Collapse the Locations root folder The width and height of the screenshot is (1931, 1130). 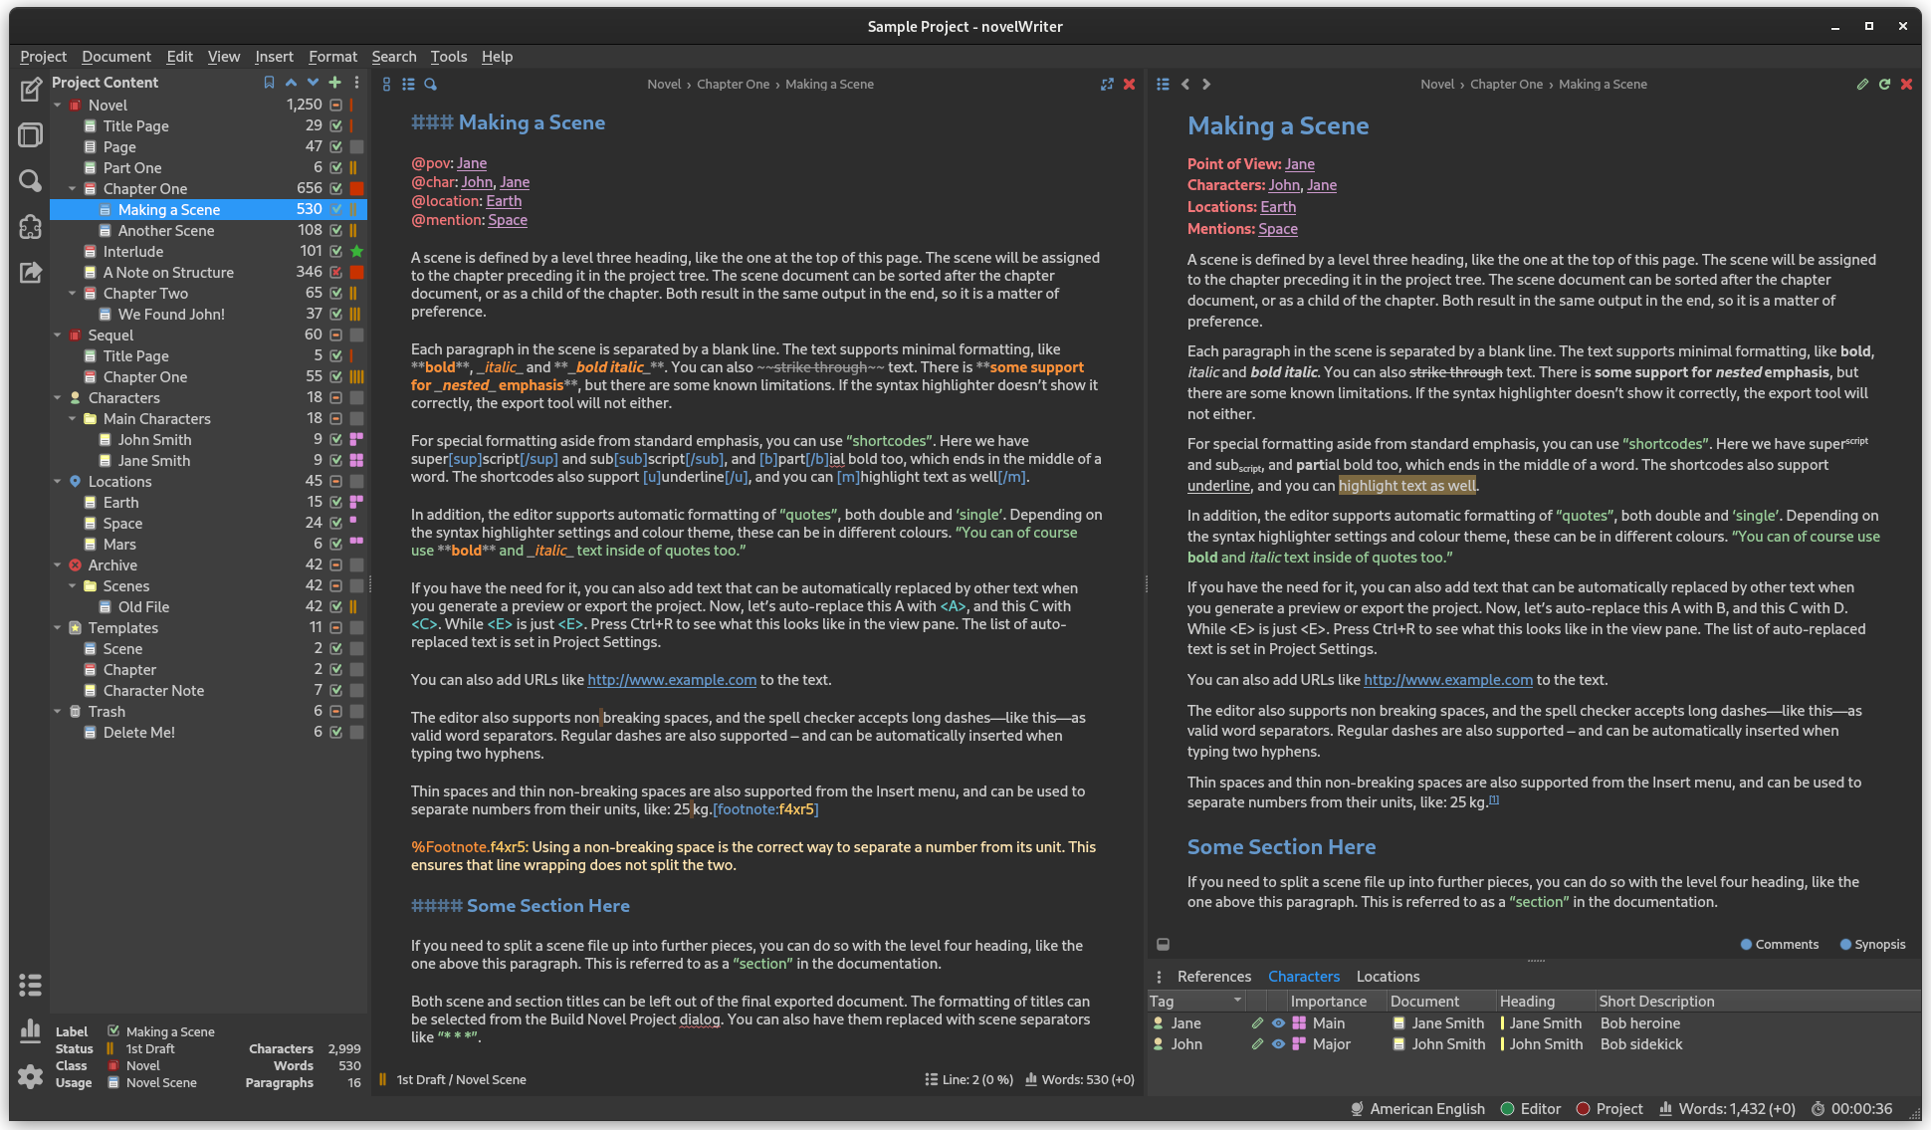click(x=58, y=482)
